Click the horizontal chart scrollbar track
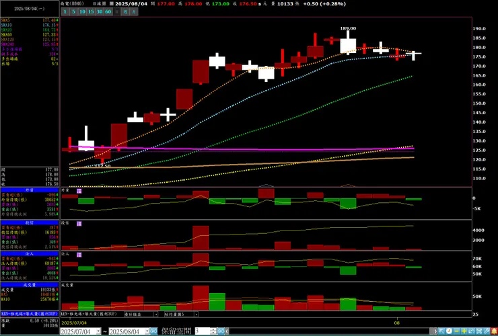Viewport: 498px width, 336px height. click(x=329, y=331)
